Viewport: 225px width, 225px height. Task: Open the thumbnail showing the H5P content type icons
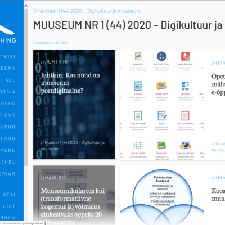point(162,105)
